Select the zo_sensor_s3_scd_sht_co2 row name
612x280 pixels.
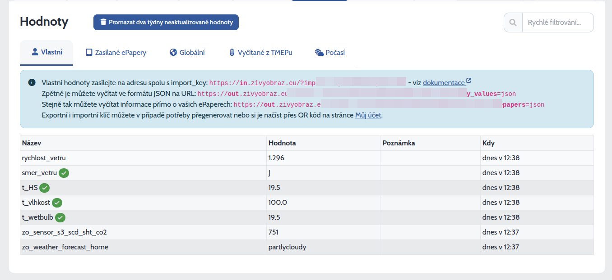65,232
